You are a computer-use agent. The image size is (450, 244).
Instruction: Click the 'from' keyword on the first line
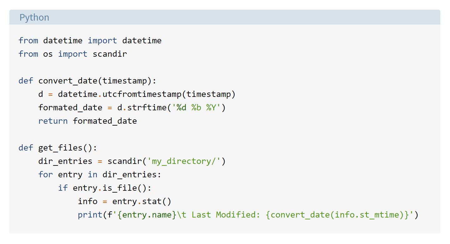28,41
